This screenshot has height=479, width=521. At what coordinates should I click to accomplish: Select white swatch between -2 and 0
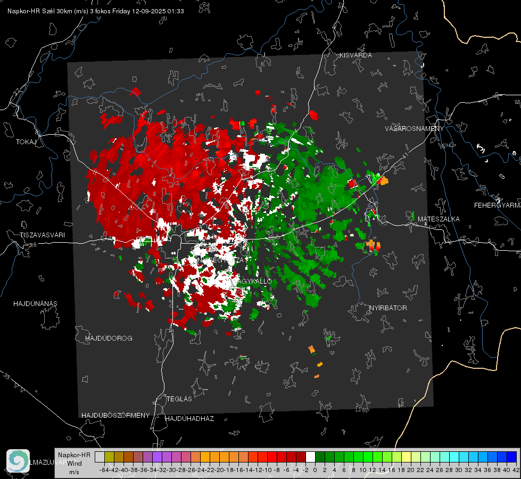[x=310, y=457]
